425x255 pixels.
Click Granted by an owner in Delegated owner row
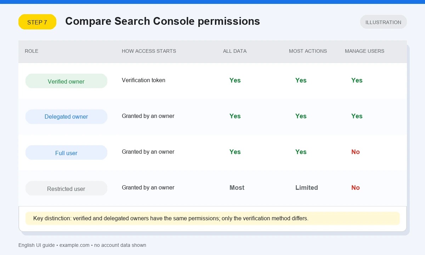pos(148,116)
